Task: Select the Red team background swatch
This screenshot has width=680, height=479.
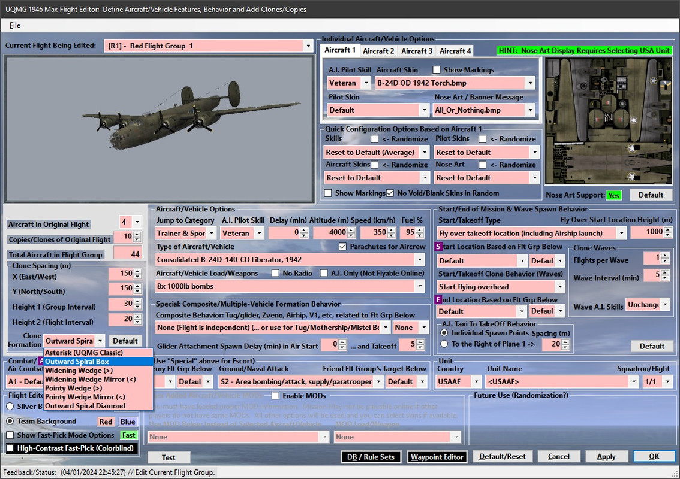Action: coord(106,422)
